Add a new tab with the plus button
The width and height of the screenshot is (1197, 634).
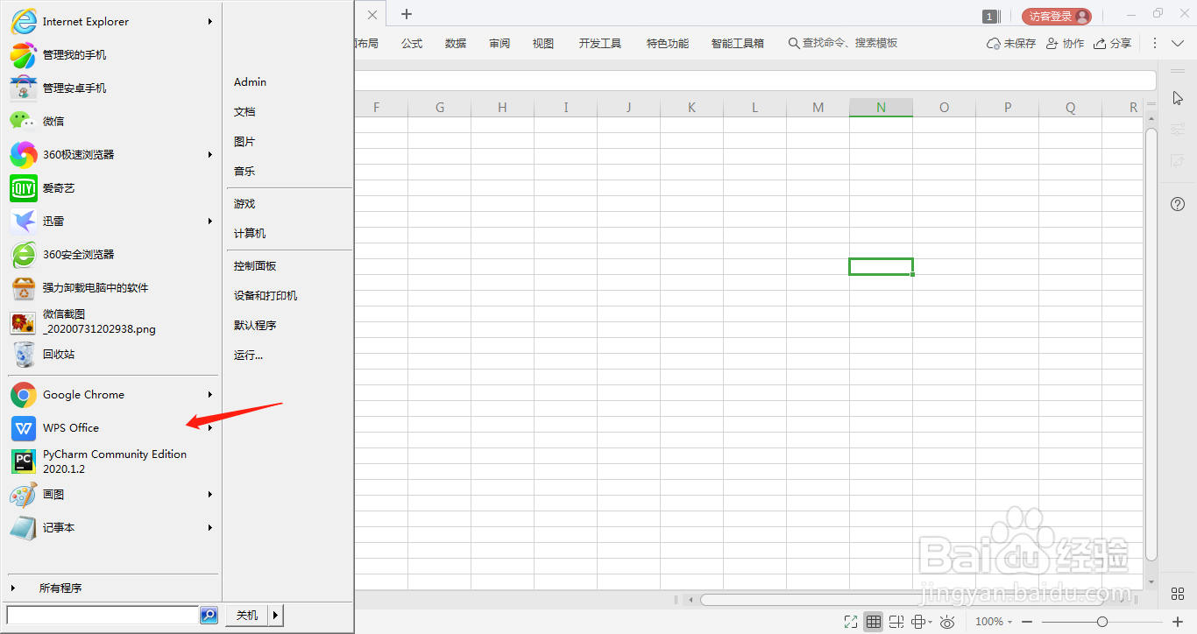click(x=407, y=14)
